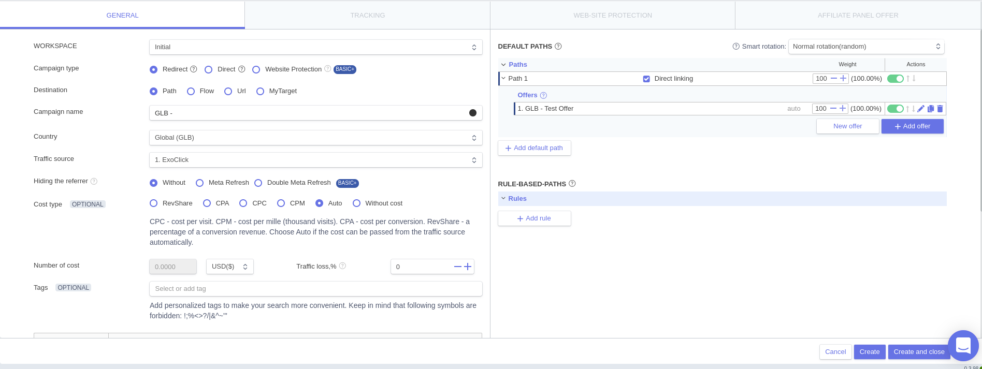Delete the GLB - Test Offer with trash icon
The height and width of the screenshot is (369, 982).
click(940, 109)
